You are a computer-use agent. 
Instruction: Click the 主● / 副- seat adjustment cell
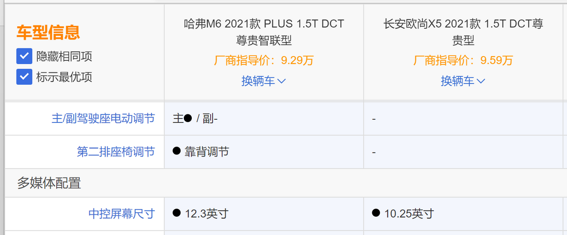pos(195,119)
